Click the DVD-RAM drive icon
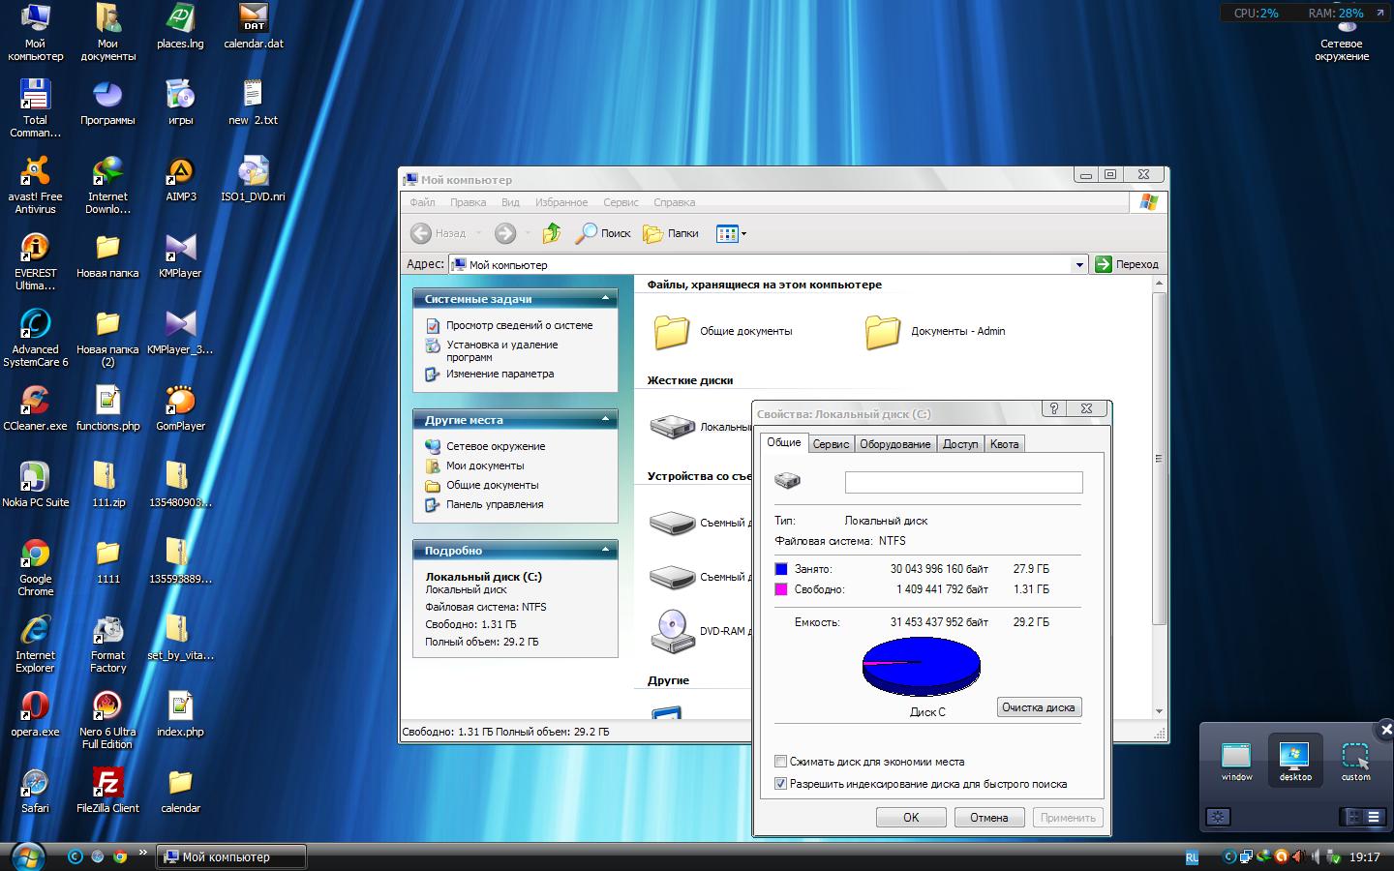This screenshot has width=1394, height=871. (x=672, y=630)
